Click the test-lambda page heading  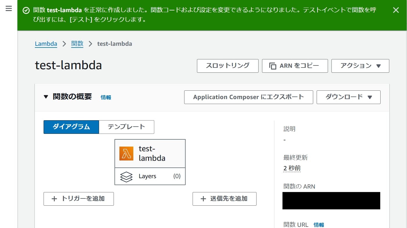pos(68,65)
